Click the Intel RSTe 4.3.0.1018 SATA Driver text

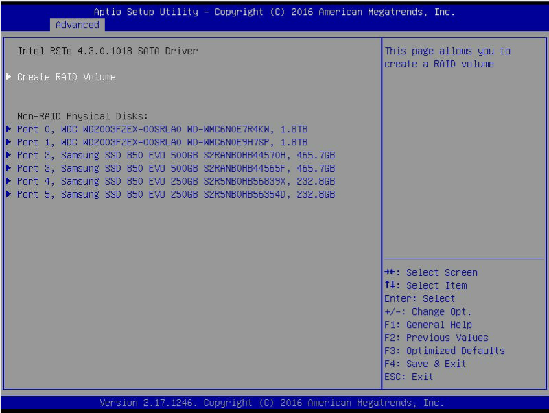(x=108, y=51)
